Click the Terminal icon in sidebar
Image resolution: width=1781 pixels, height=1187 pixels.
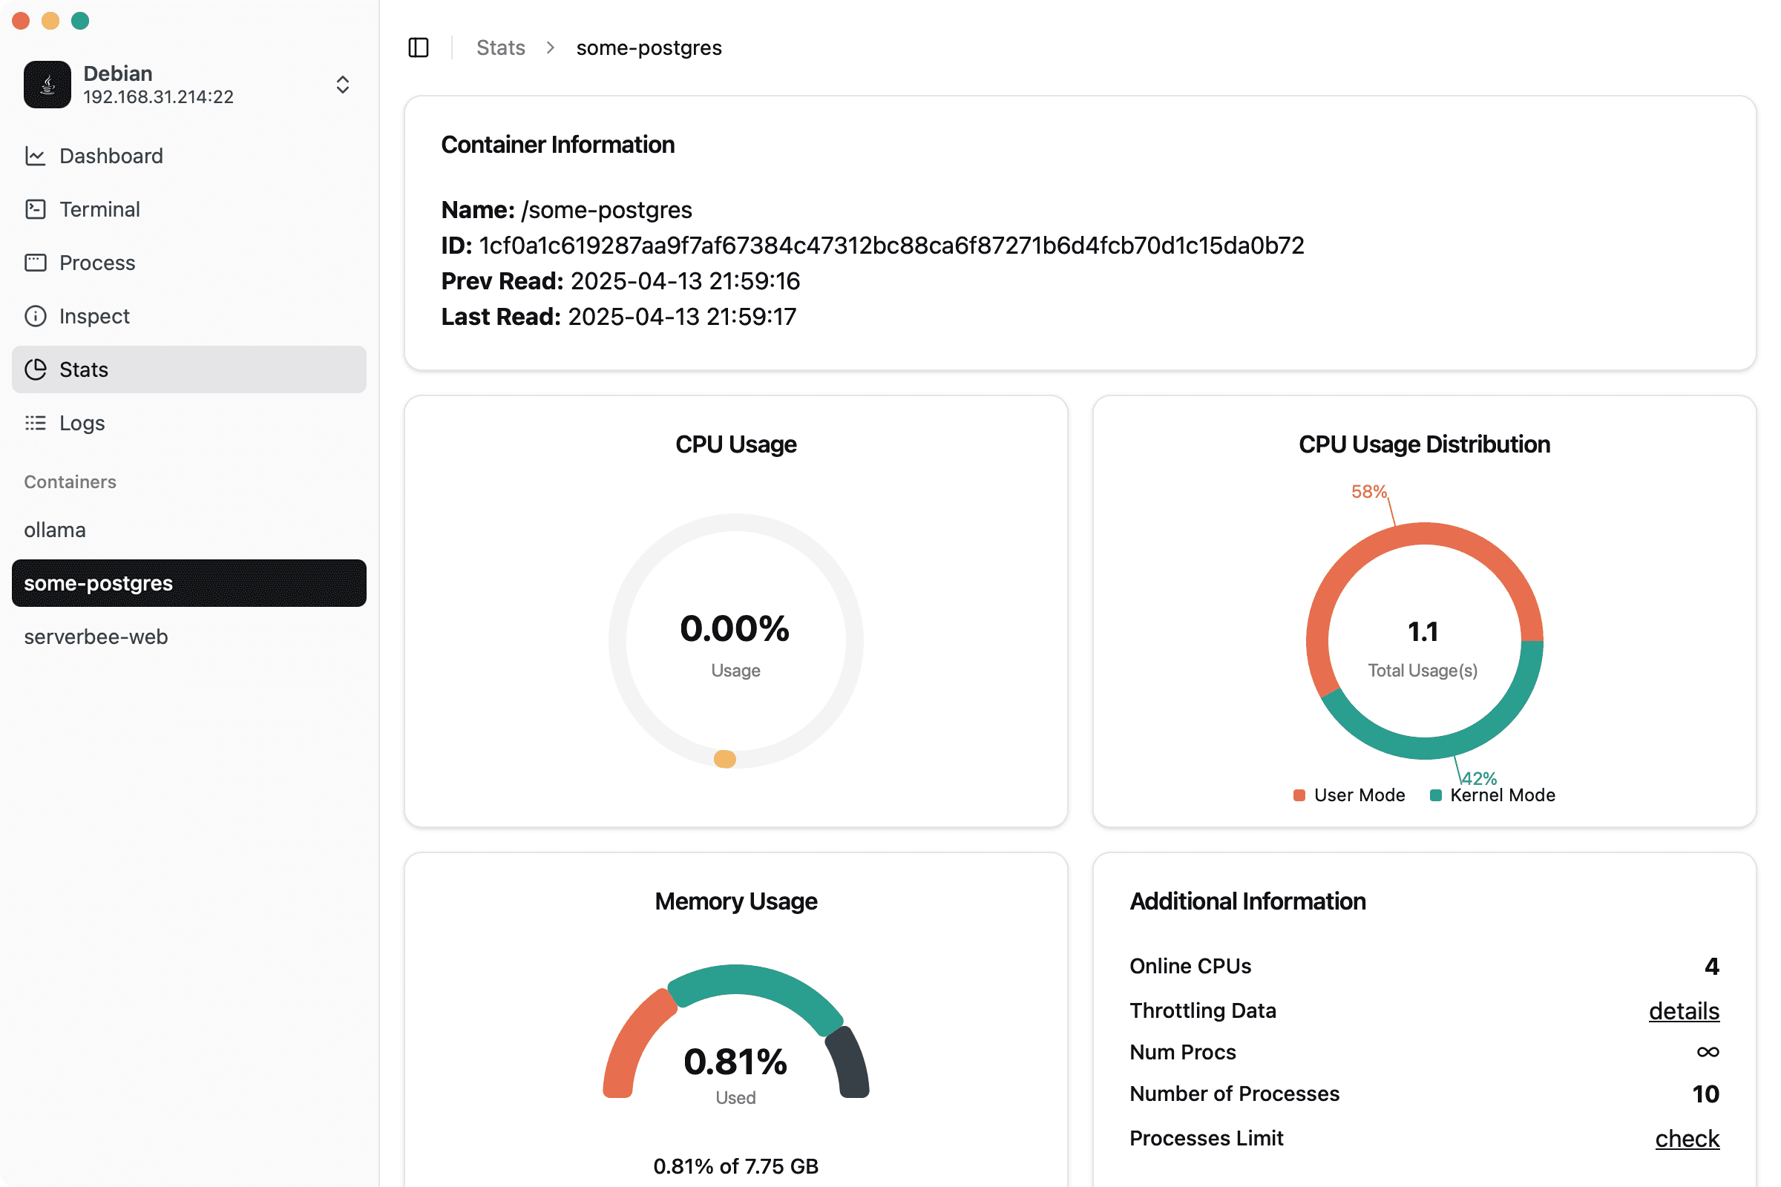coord(36,209)
